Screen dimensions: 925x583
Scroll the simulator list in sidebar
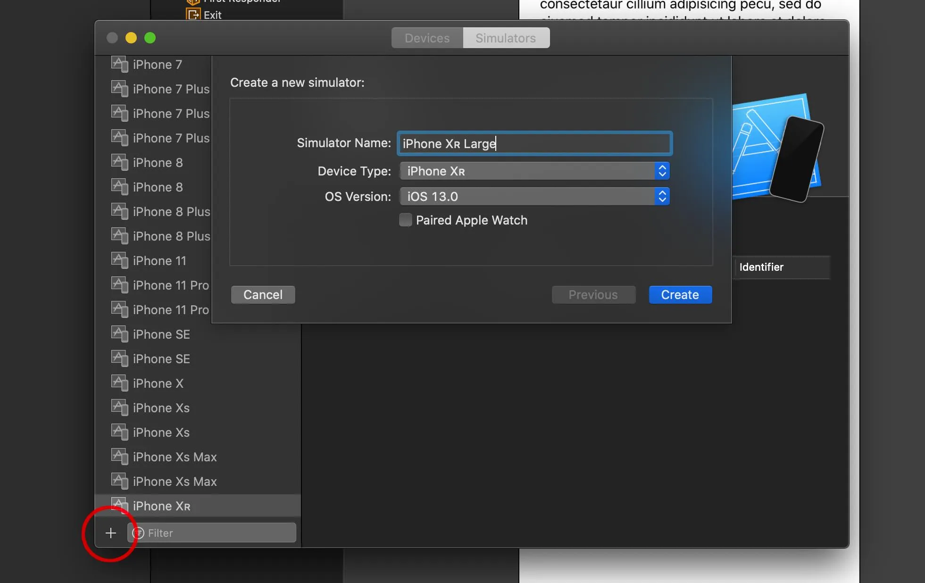(x=198, y=289)
